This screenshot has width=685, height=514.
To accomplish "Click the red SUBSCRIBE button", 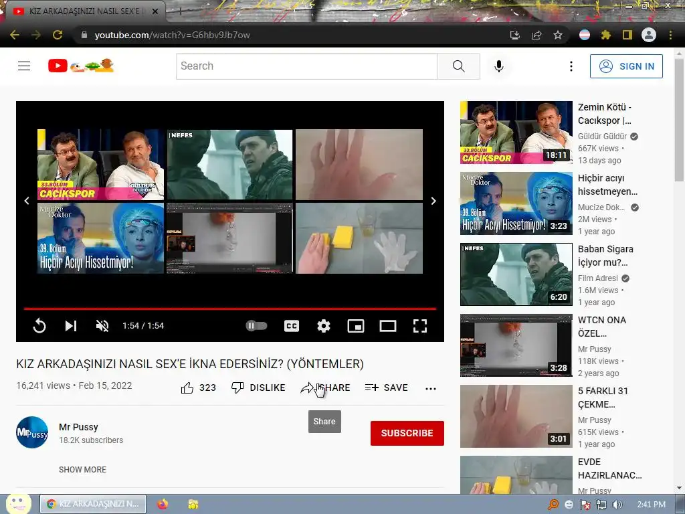I will (407, 433).
